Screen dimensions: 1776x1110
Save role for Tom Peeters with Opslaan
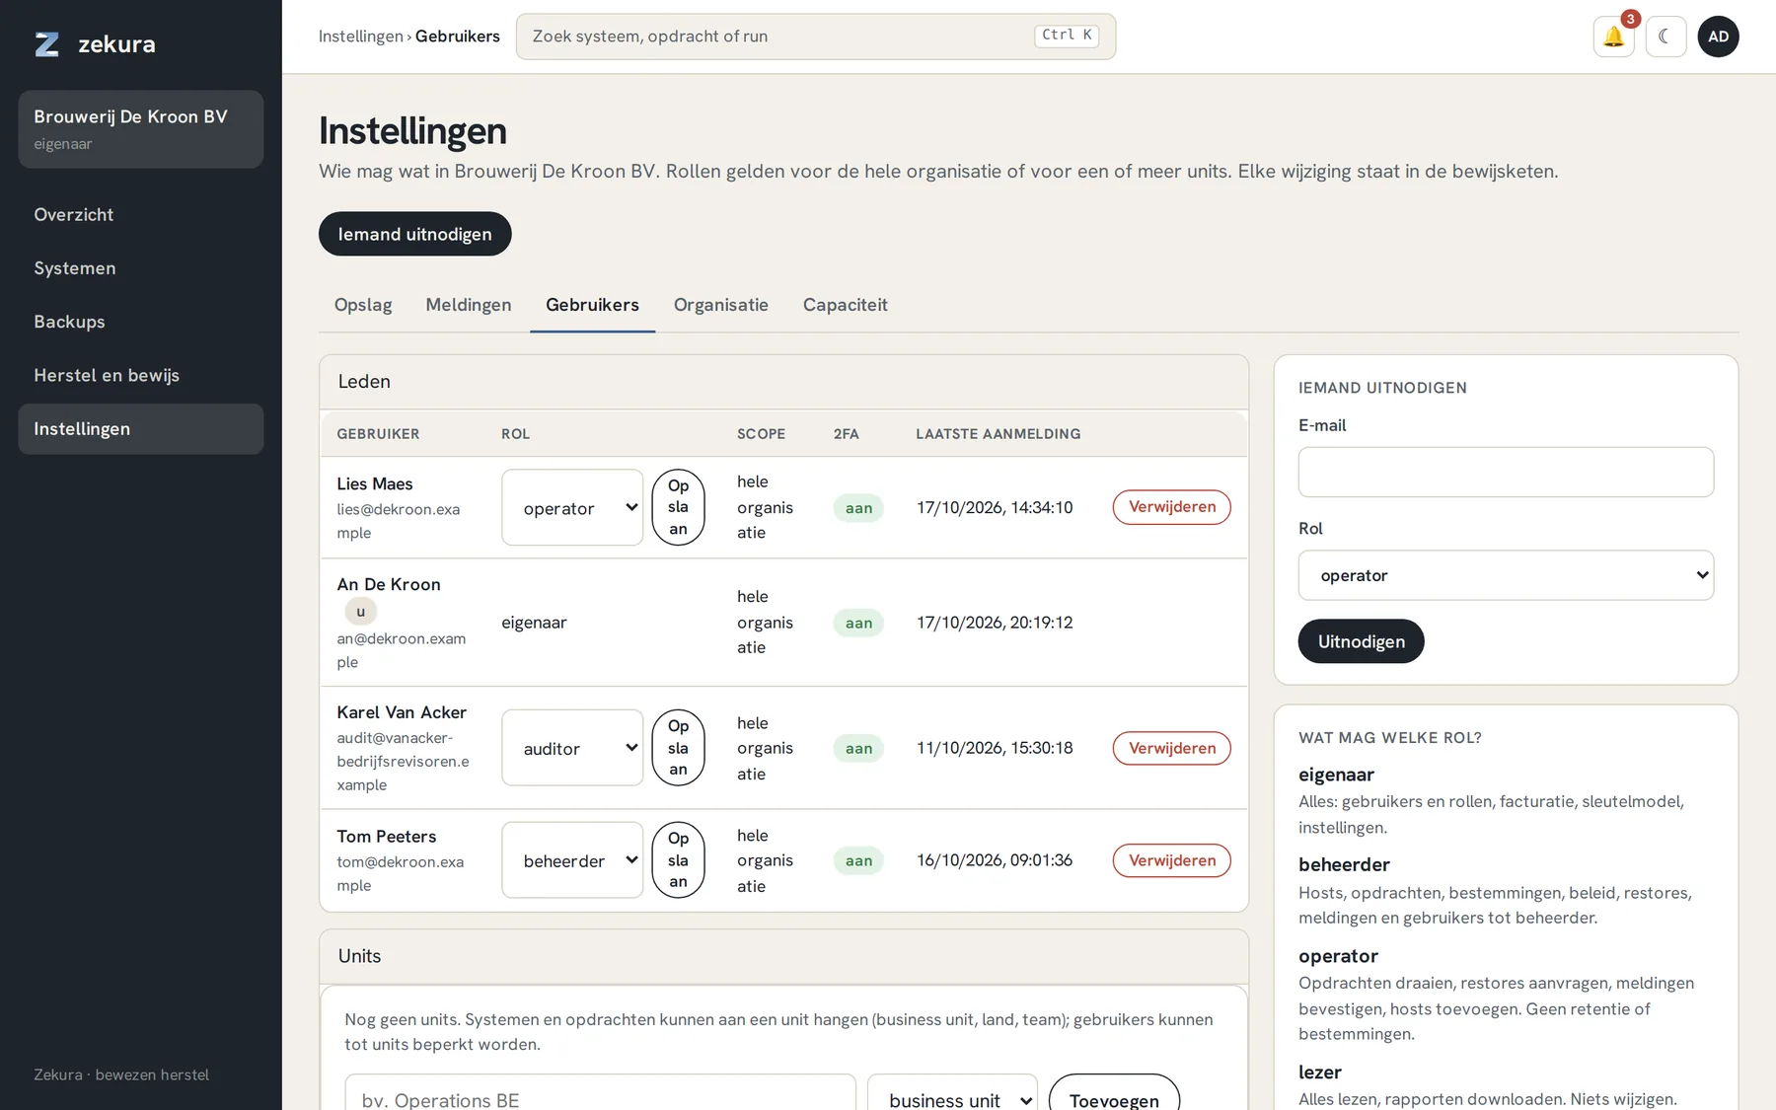(678, 860)
